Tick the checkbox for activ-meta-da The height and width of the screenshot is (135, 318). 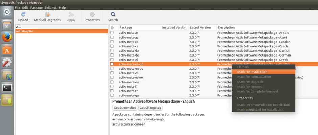[112, 51]
